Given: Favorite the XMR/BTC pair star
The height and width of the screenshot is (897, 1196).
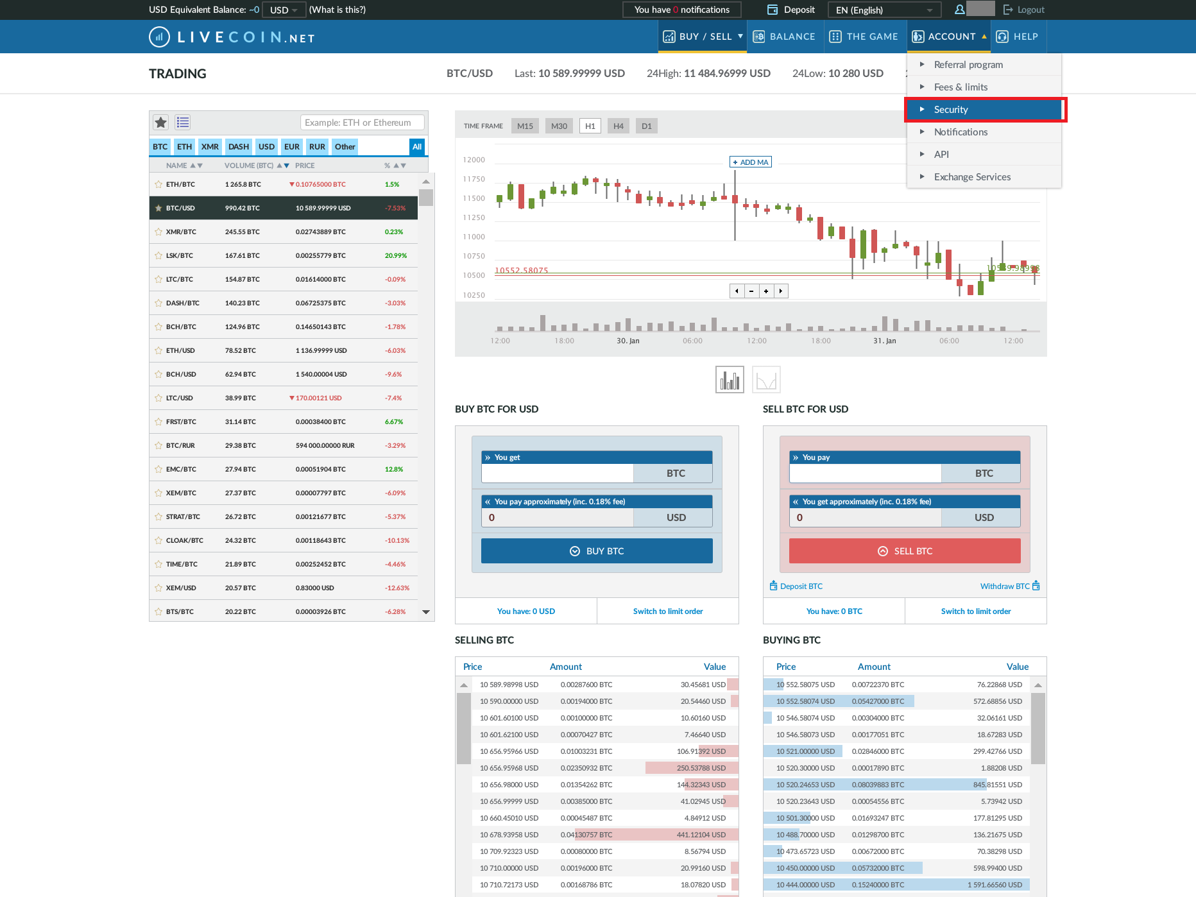Looking at the screenshot, I should point(158,232).
